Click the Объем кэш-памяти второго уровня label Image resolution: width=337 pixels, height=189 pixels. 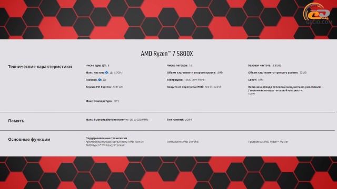(x=191, y=72)
